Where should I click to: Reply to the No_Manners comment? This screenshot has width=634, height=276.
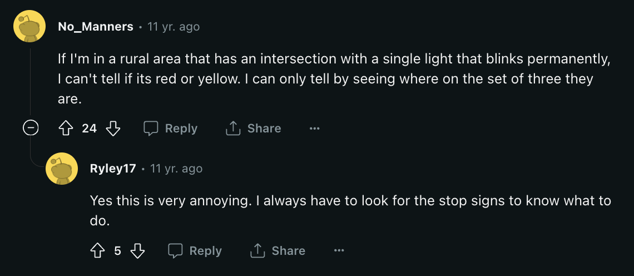171,129
